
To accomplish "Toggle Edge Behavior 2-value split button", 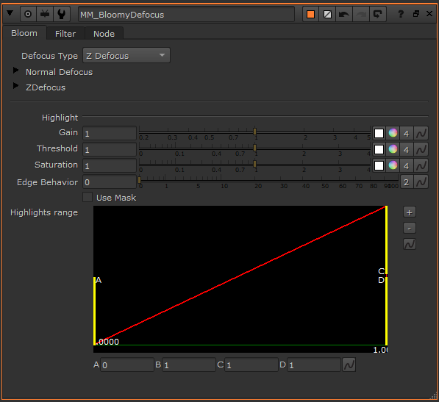I will [x=406, y=182].
